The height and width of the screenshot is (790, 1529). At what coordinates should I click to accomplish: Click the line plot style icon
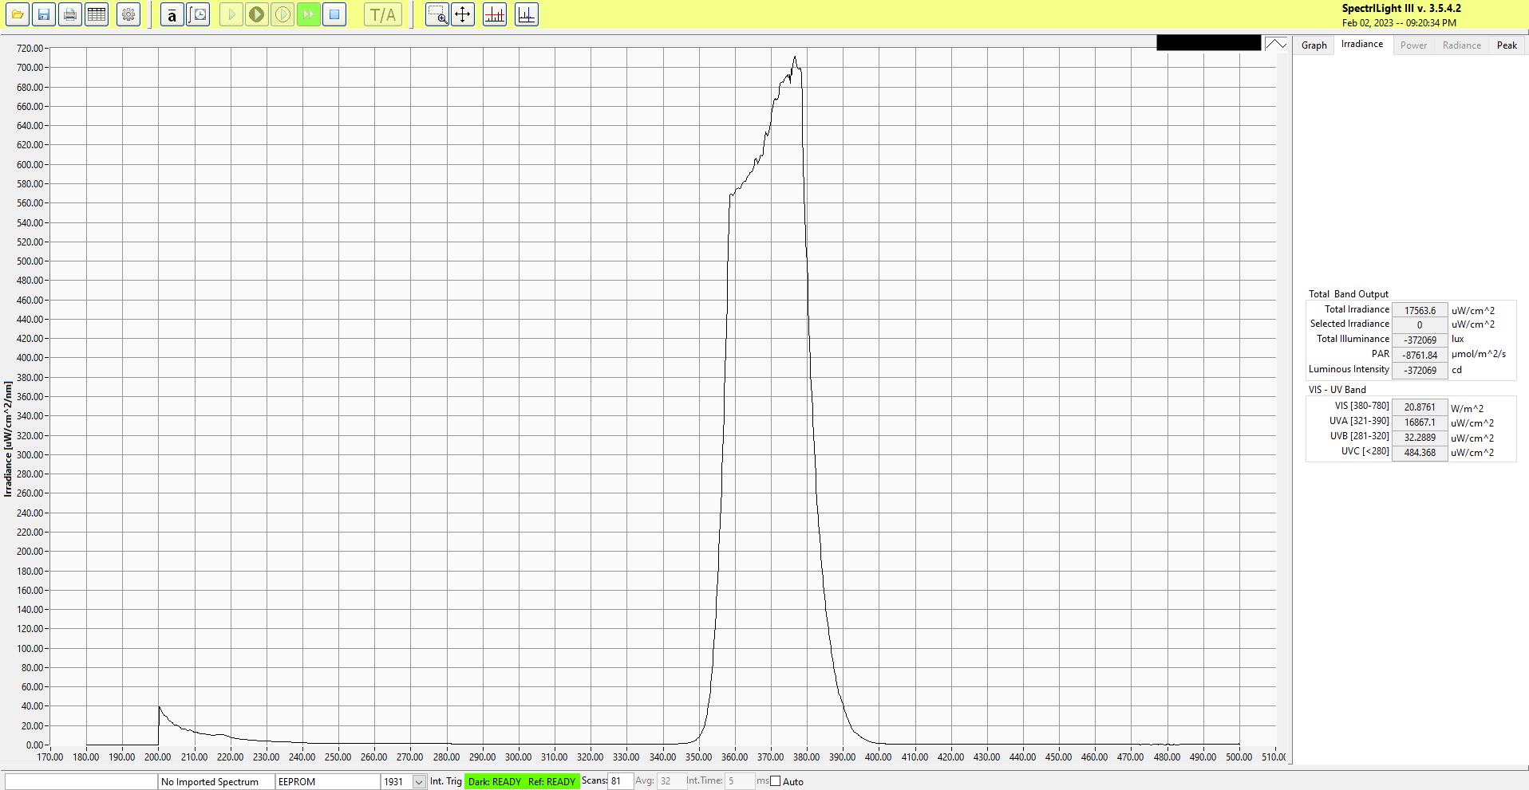point(1276,44)
